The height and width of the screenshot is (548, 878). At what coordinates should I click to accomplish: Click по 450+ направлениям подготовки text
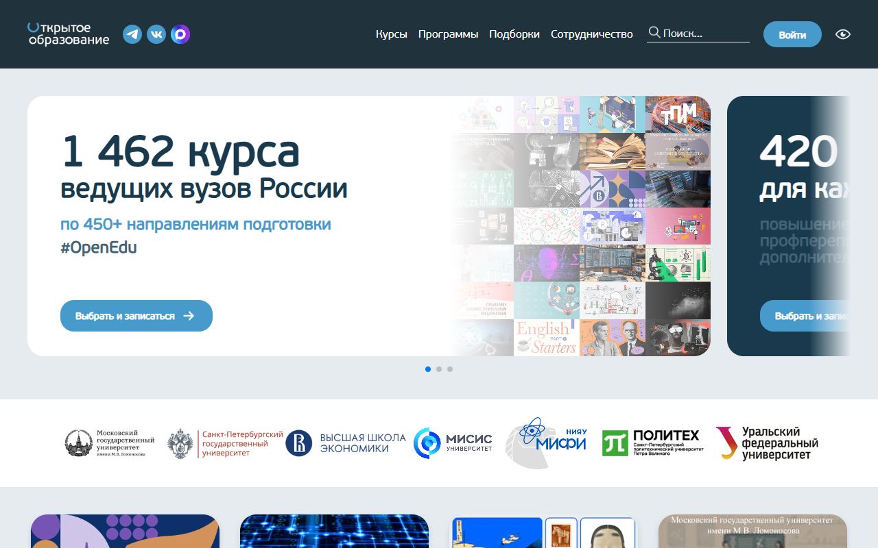(195, 224)
